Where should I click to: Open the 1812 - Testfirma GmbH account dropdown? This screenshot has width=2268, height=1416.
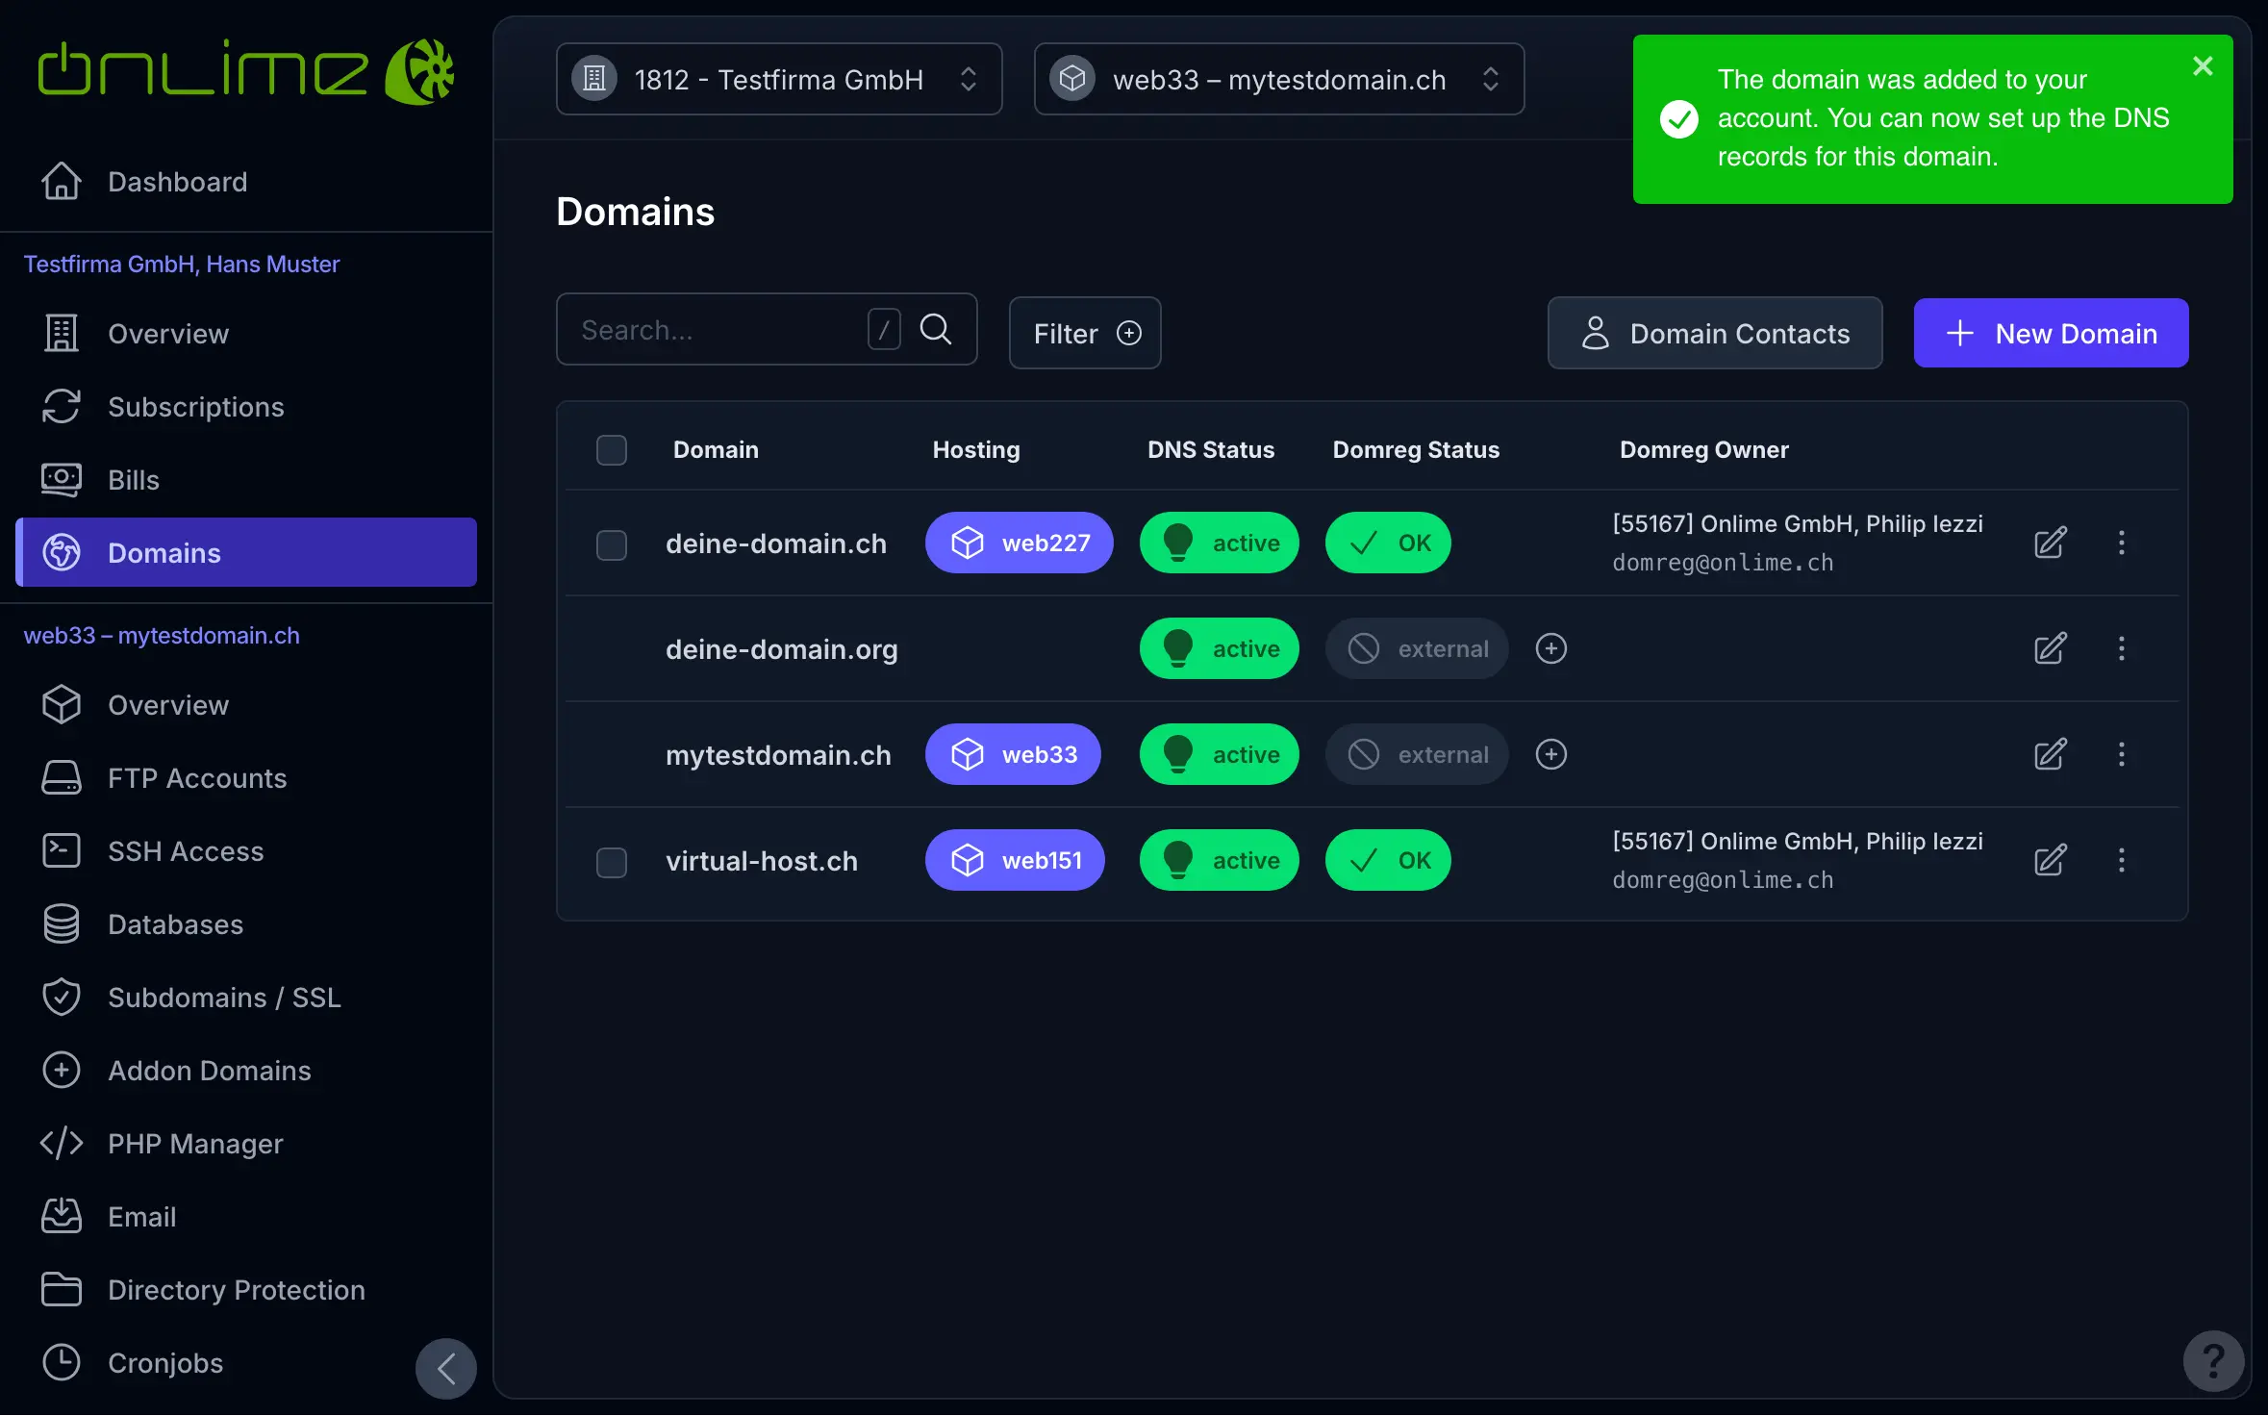pos(778,79)
